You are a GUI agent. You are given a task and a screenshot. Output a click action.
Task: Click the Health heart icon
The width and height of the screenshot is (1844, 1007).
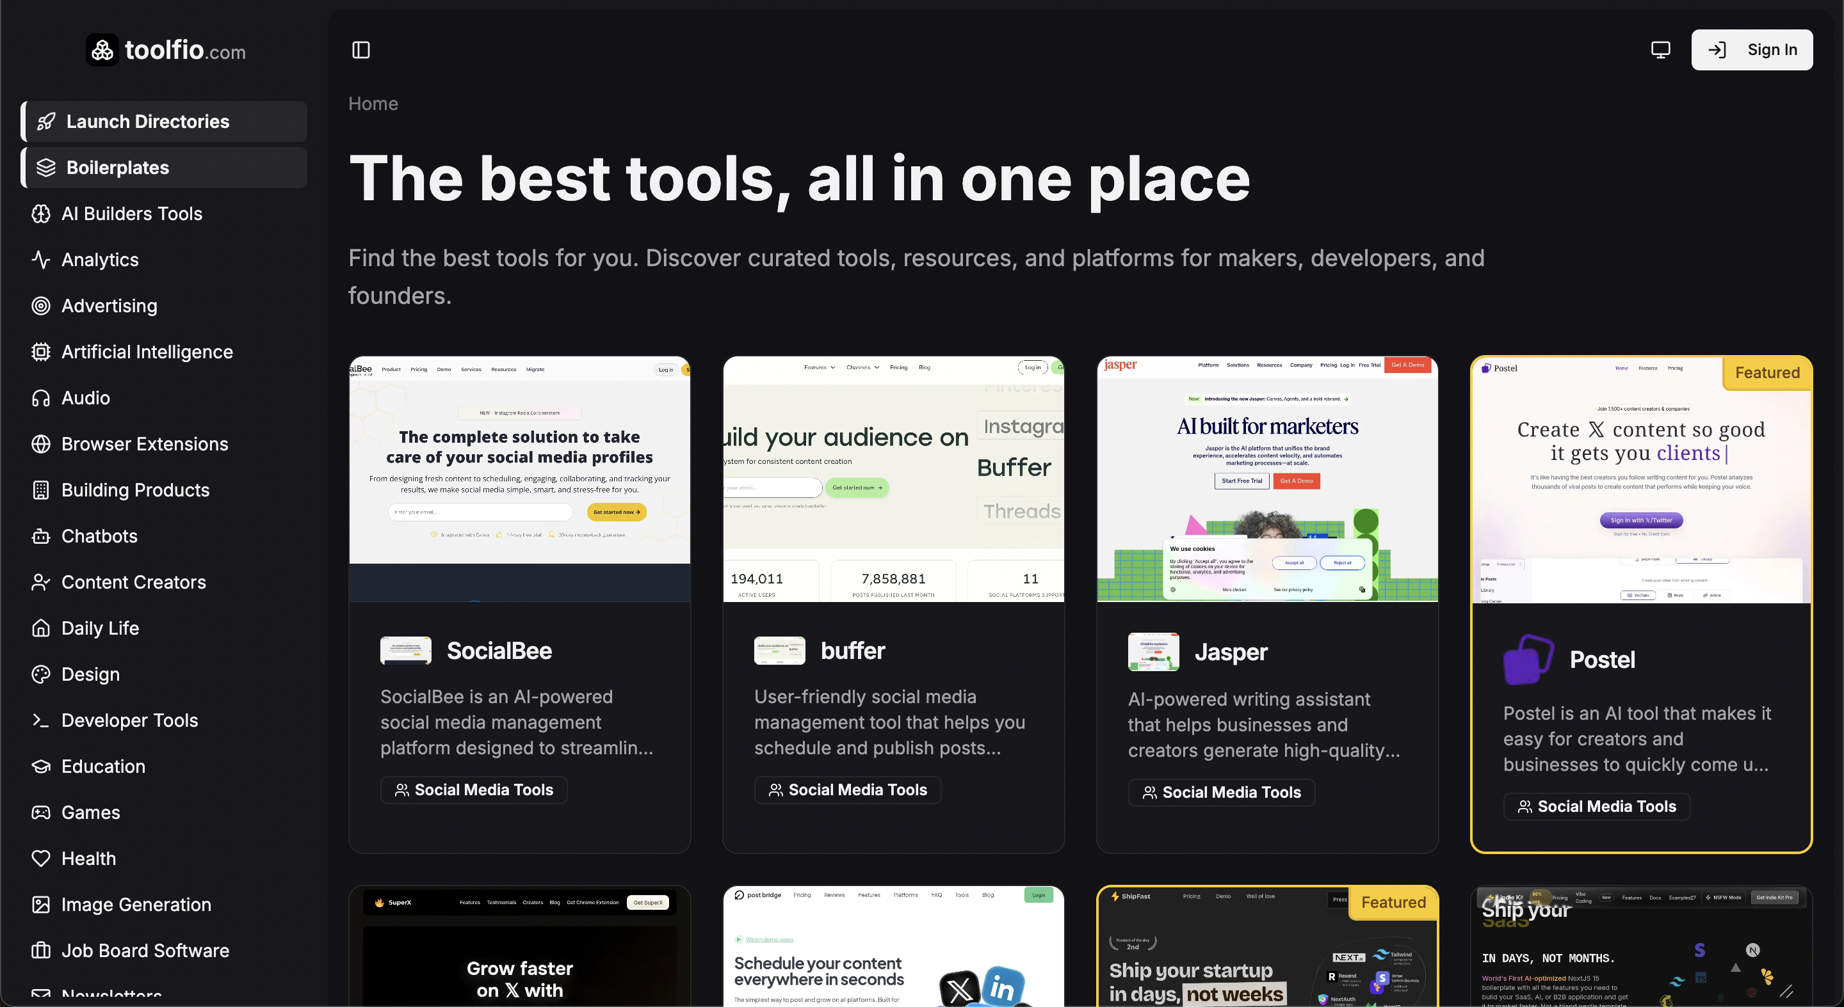click(x=41, y=858)
